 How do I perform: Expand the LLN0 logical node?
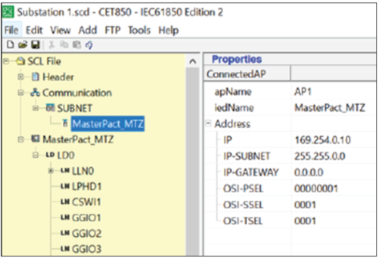[x=51, y=170]
